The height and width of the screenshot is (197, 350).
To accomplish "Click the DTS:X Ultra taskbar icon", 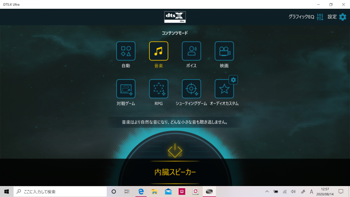I will tap(209, 191).
